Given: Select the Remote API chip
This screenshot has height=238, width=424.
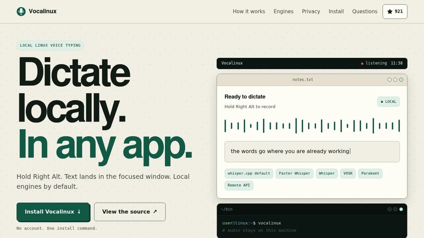Looking at the screenshot, I should [x=239, y=186].
